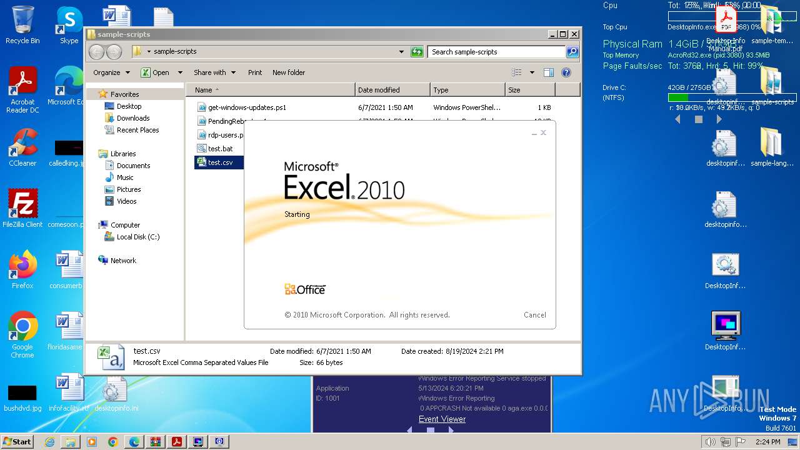Open Internet Explorer from taskbar
This screenshot has height=450, width=800.
click(49, 442)
